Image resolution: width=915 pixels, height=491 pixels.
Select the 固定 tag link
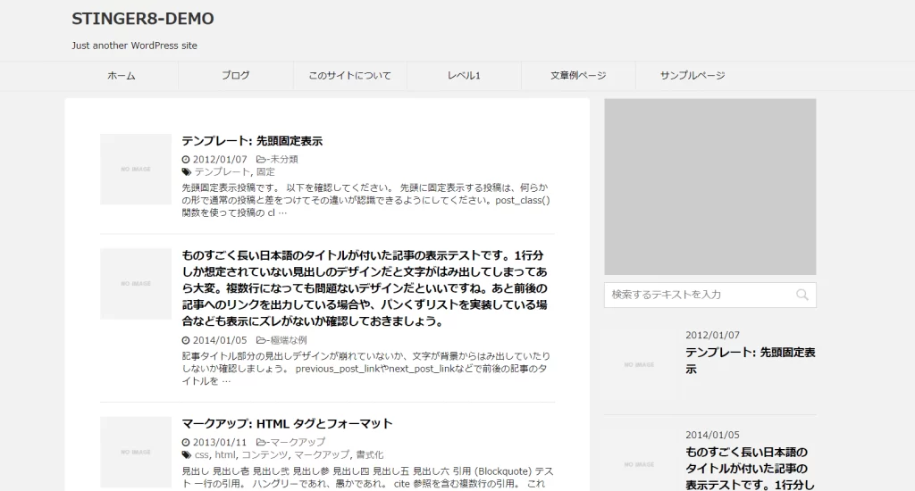[265, 171]
